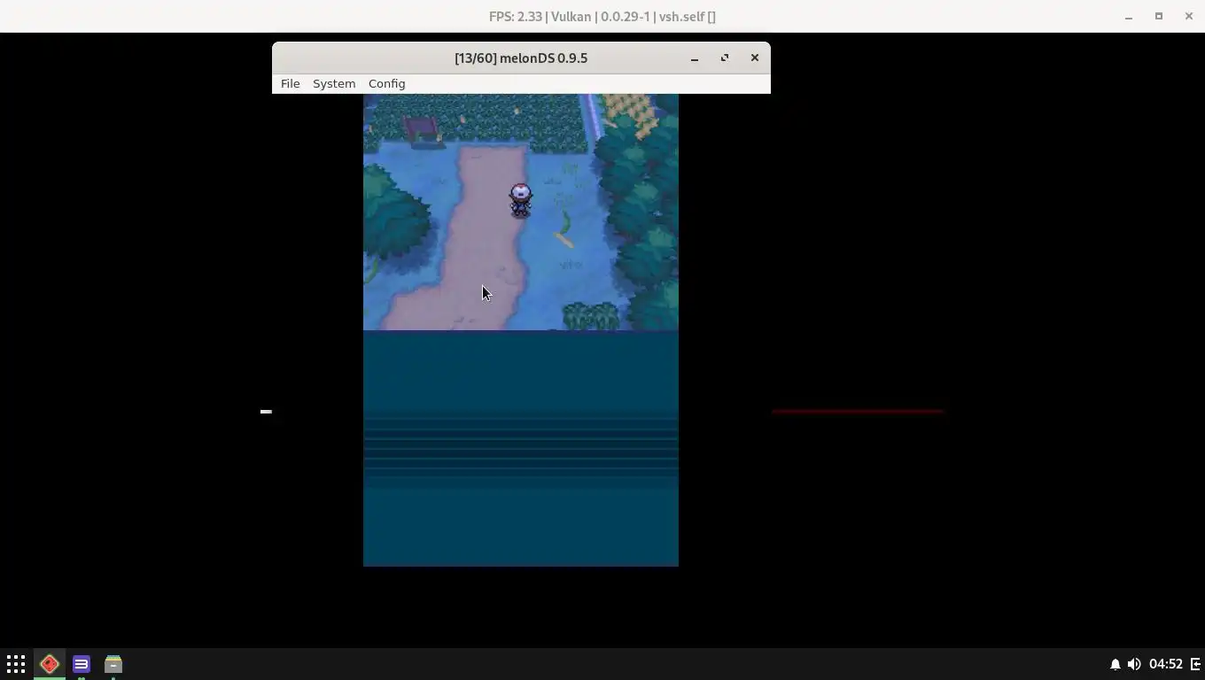Maximize the melonDS window

point(725,58)
